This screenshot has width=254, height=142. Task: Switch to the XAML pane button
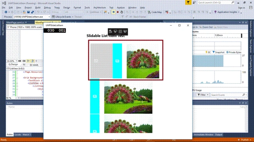34,65
